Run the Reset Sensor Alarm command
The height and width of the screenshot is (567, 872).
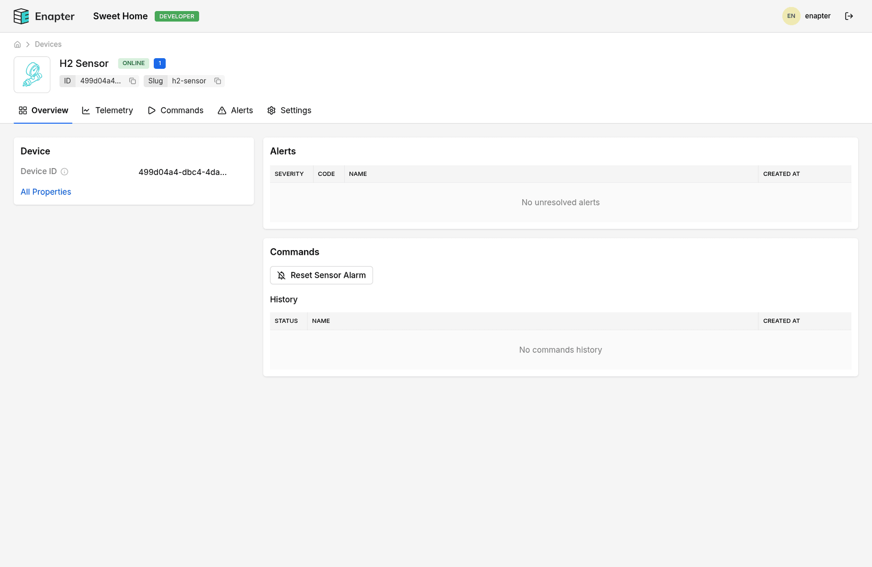click(x=321, y=275)
